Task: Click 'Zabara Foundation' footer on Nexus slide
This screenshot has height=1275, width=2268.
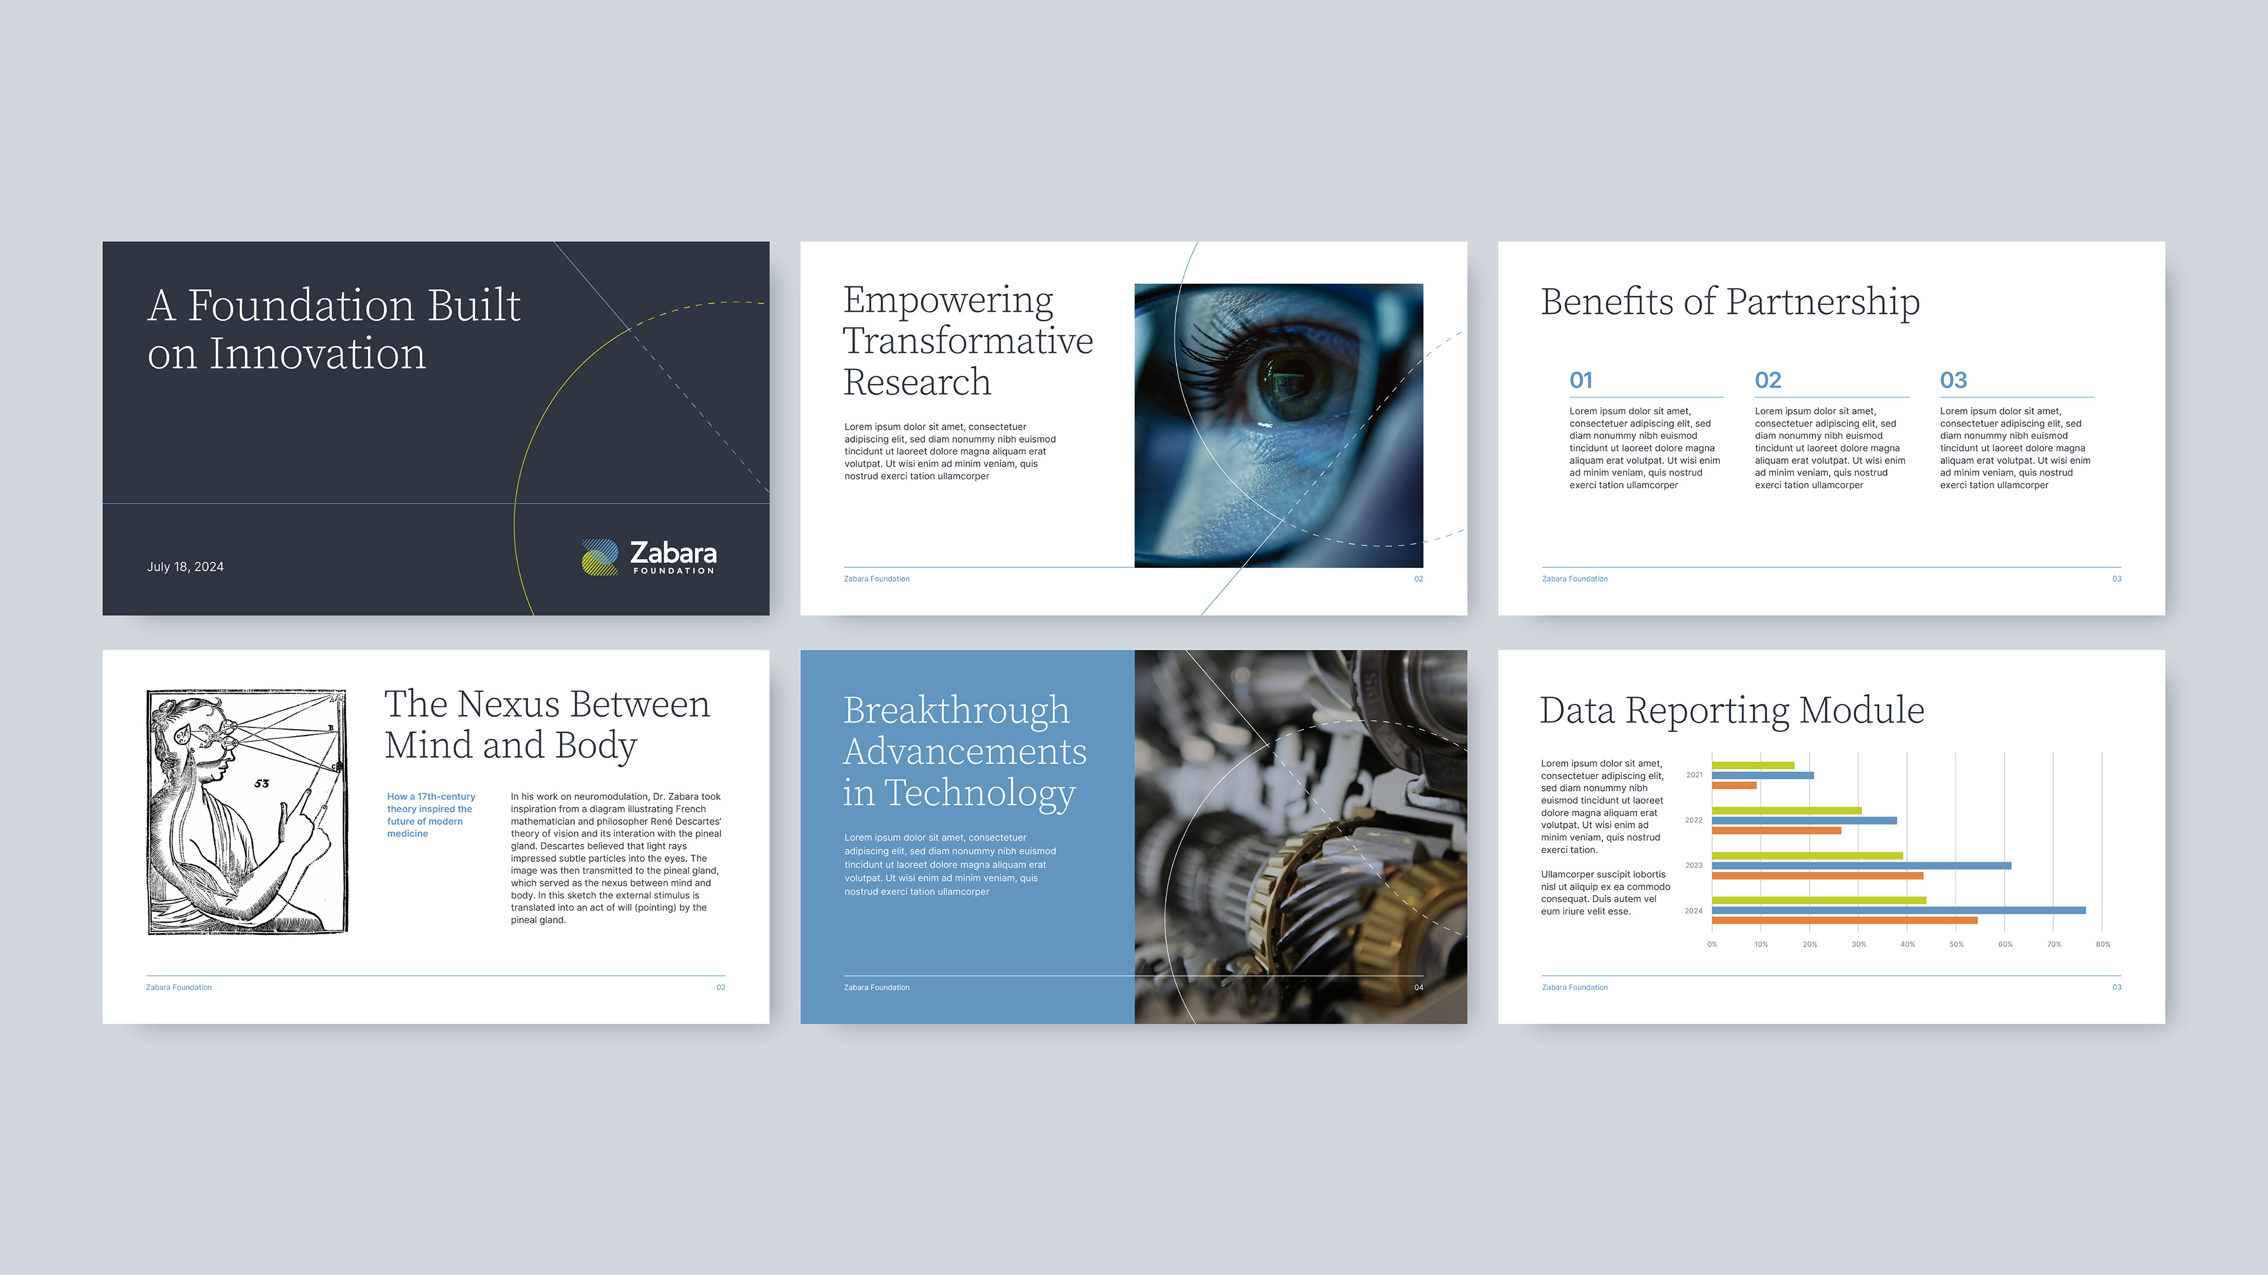Action: [179, 988]
